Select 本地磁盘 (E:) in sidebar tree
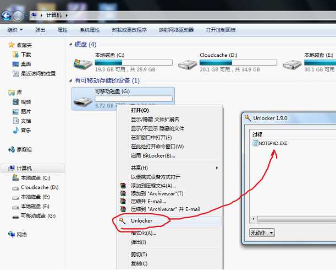 coord(31,197)
